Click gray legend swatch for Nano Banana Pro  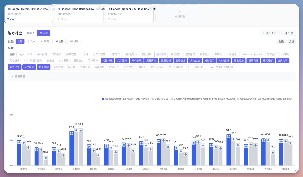pyautogui.click(x=171, y=99)
